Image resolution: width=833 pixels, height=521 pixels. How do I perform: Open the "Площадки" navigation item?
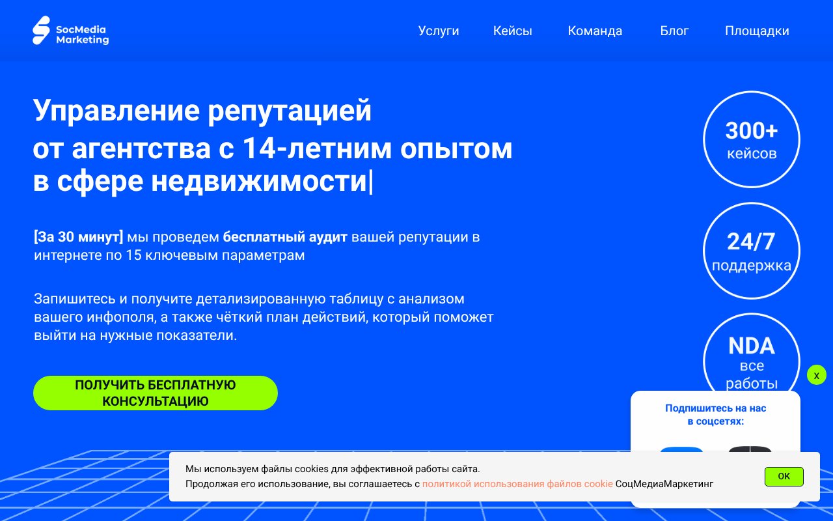point(757,31)
